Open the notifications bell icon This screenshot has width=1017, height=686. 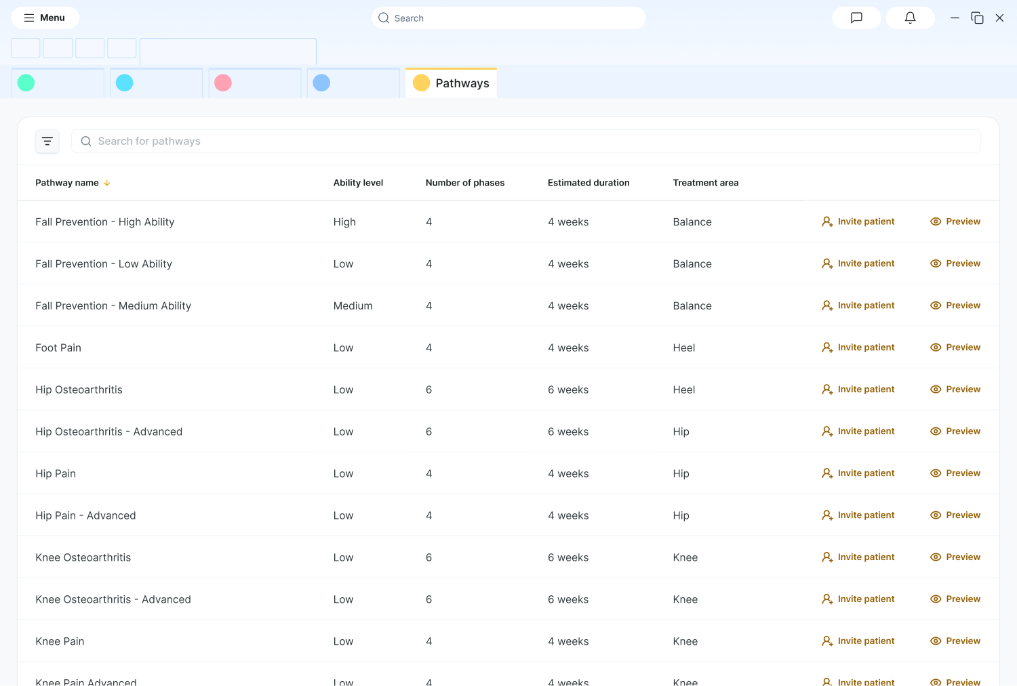click(x=910, y=18)
